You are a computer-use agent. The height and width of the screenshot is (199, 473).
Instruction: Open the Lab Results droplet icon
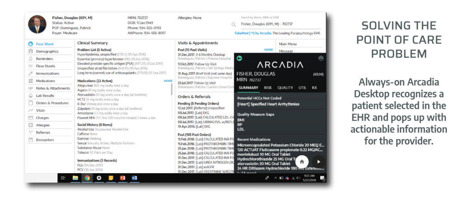tap(30, 96)
